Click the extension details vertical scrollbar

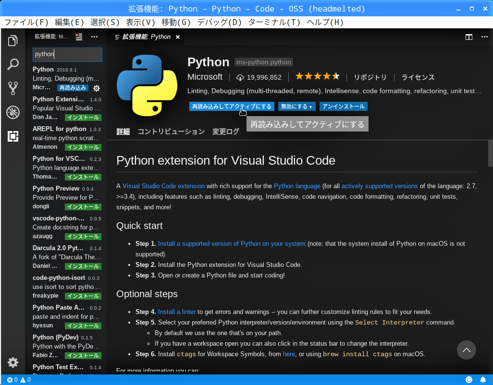(491, 154)
